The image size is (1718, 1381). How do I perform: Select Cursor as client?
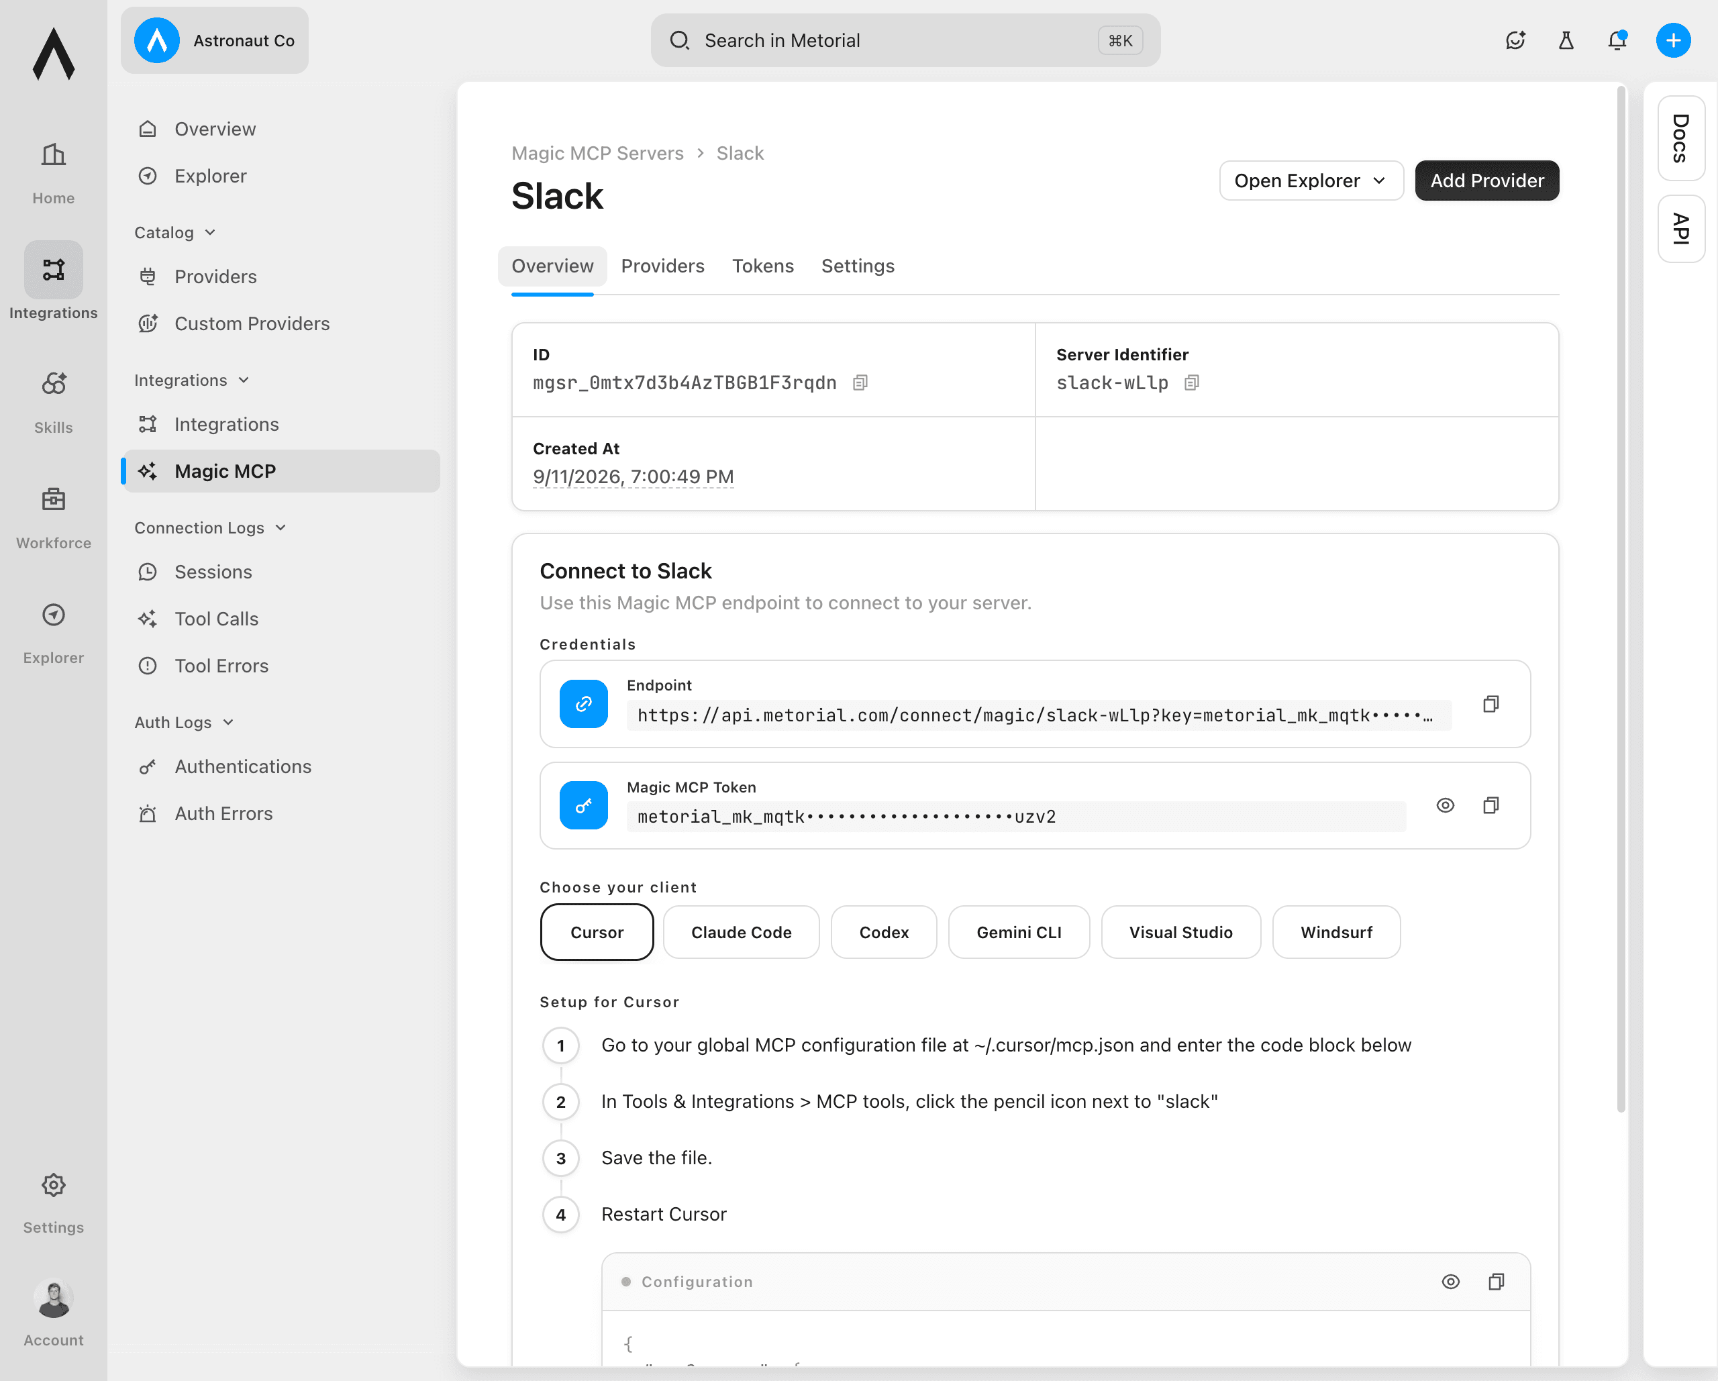[597, 932]
